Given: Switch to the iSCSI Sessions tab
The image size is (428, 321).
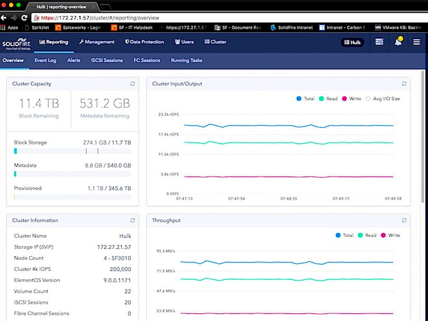Looking at the screenshot, I should (107, 60).
